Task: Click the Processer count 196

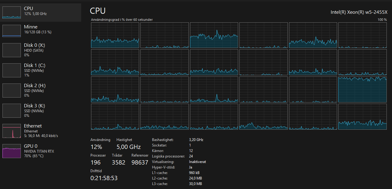Action: (x=96, y=162)
